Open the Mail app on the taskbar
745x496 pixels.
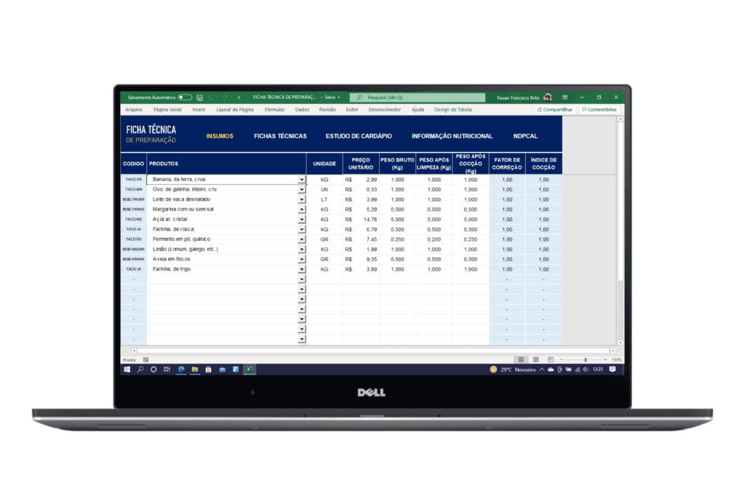[x=222, y=369]
